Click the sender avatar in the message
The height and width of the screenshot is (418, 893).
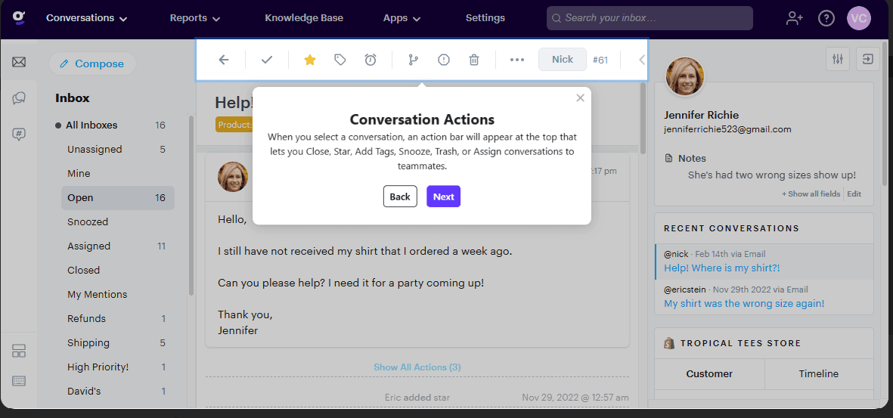(233, 177)
